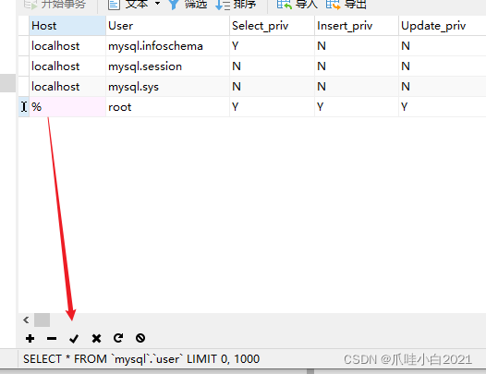This screenshot has height=374, width=486.
Task: Select the root user cell
Action: point(167,107)
